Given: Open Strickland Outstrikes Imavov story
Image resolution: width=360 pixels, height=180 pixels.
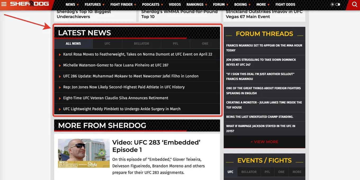Looking at the screenshot, I should [x=264, y=14].
